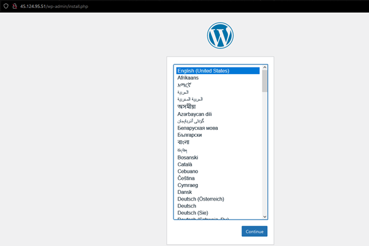Viewport: 369px width, 246px height.
Task: Click the language list scroll up arrow
Action: [x=265, y=67]
